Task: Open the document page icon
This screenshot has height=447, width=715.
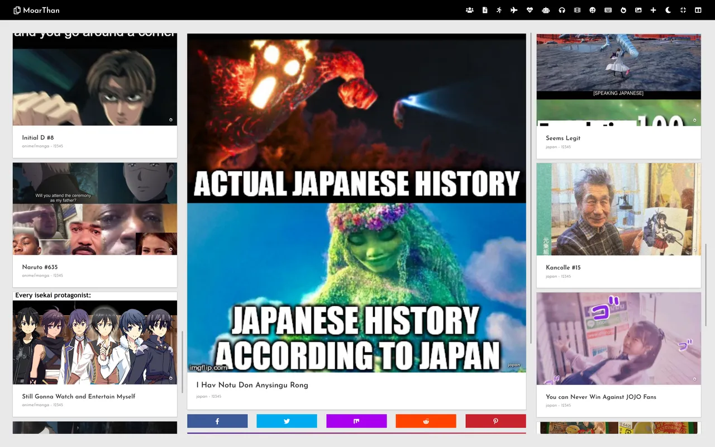Action: [485, 10]
